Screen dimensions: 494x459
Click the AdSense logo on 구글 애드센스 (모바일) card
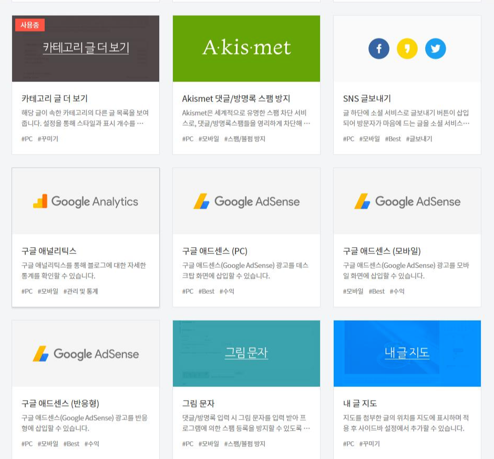tap(407, 201)
